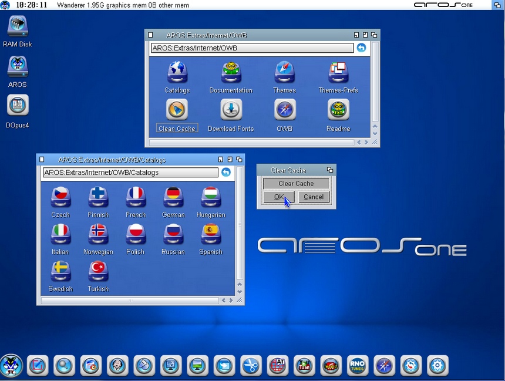Select the Turkish catalog icon
The width and height of the screenshot is (505, 381).
(x=98, y=271)
